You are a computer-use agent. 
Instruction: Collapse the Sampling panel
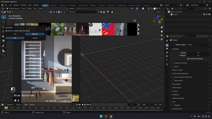coord(176,49)
